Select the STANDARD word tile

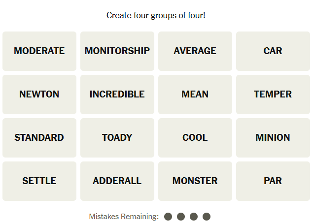pyautogui.click(x=39, y=138)
